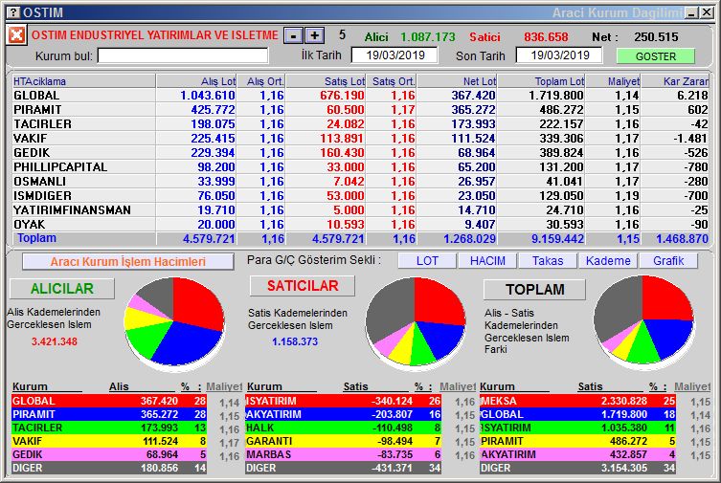Click the yellow PIRAMIT total row 486.272
This screenshot has width=721, height=483.
[x=578, y=441]
